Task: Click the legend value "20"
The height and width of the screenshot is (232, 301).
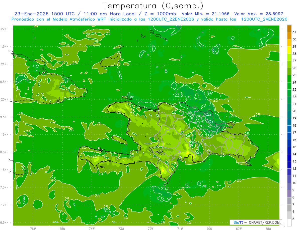Action: pyautogui.click(x=294, y=111)
